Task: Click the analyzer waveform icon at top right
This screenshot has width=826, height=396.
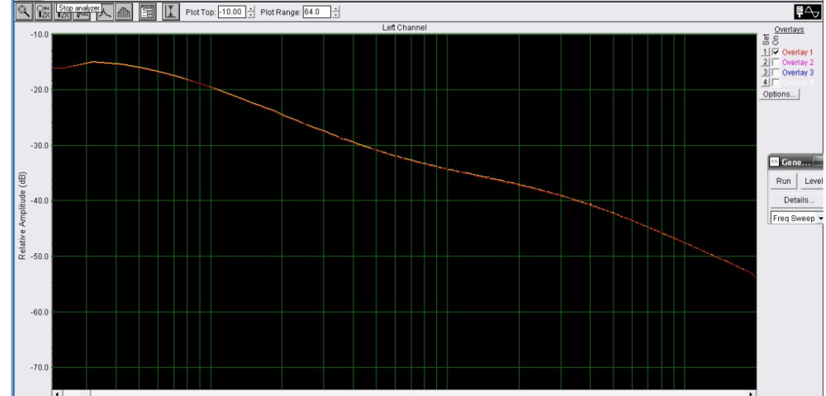Action: coord(805,11)
